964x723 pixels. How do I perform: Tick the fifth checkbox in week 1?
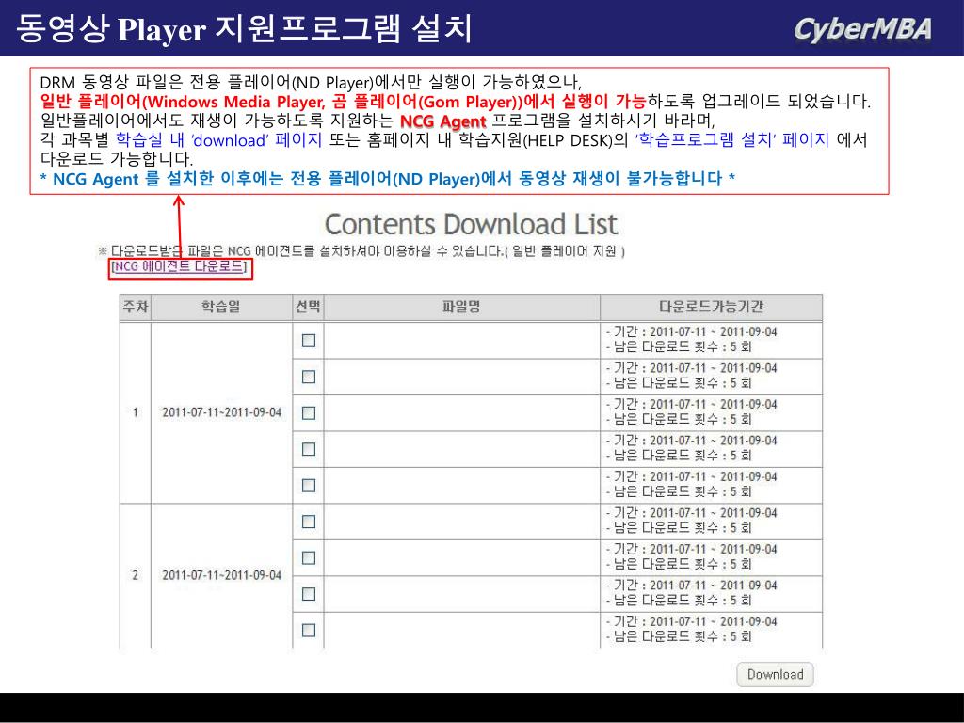tap(309, 486)
